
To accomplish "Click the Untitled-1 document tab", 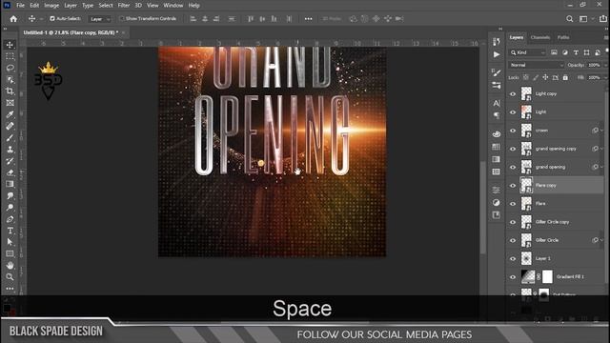I will (x=71, y=32).
